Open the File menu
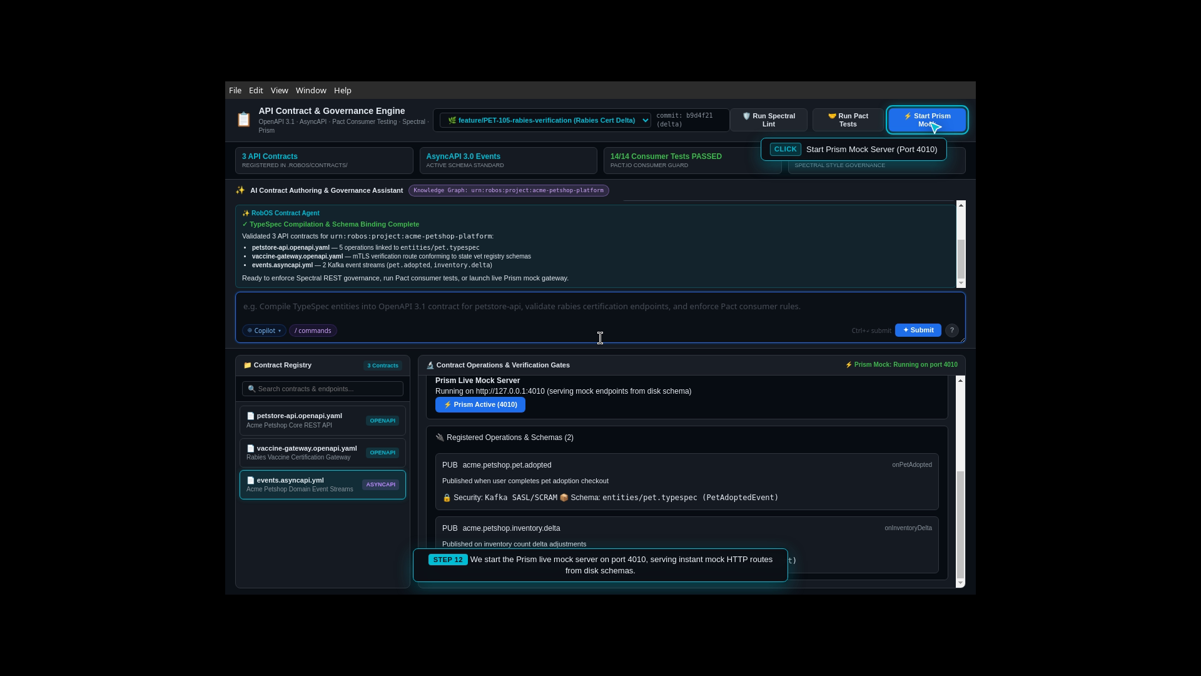 tap(235, 90)
